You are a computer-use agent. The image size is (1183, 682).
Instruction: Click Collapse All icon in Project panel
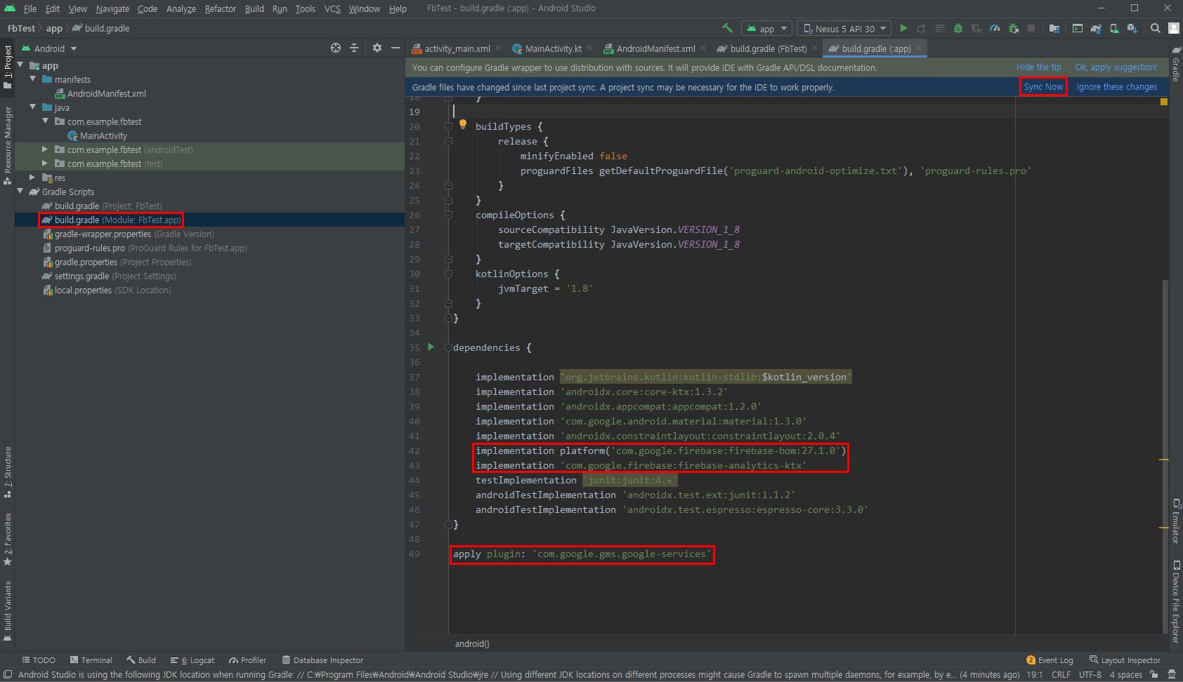click(x=354, y=48)
